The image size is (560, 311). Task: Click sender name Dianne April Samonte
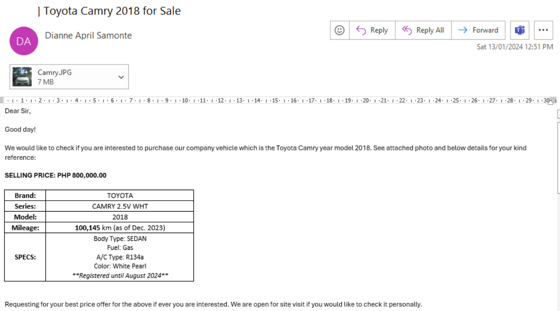(x=88, y=35)
